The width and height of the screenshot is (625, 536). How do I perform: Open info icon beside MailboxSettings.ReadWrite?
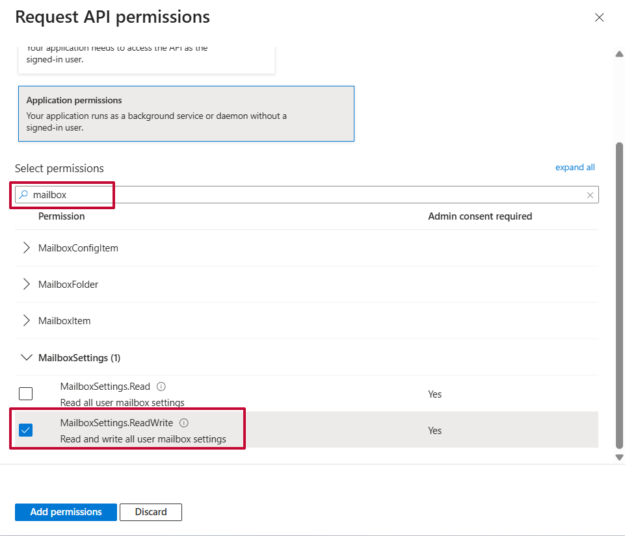click(x=184, y=423)
